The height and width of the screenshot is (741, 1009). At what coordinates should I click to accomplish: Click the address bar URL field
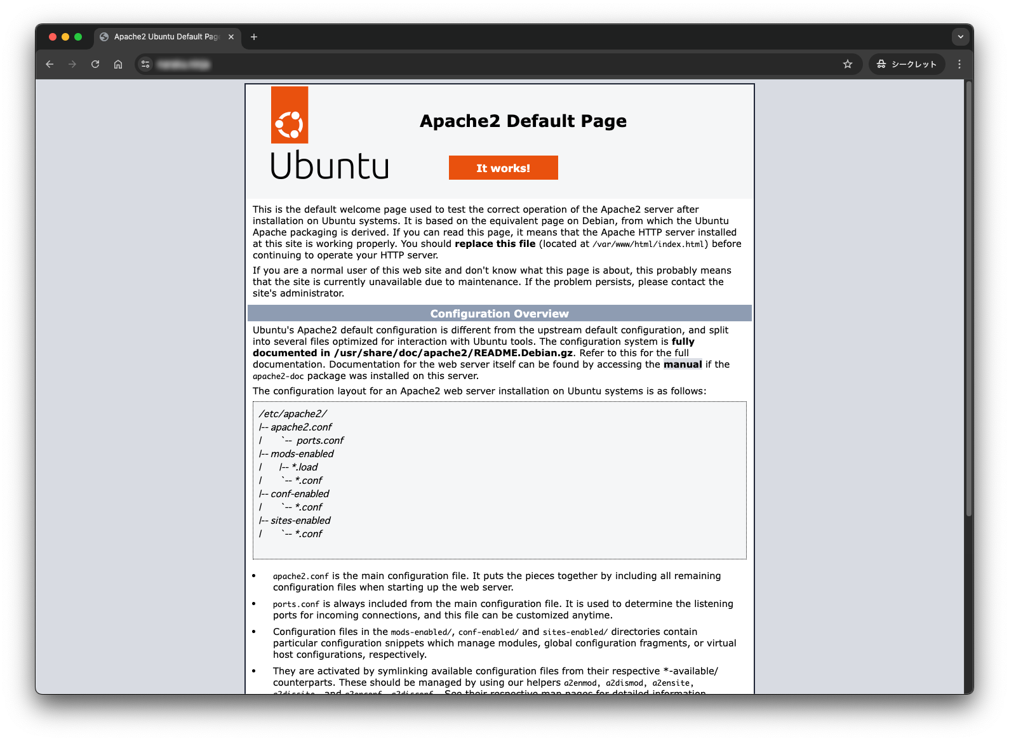click(x=444, y=64)
